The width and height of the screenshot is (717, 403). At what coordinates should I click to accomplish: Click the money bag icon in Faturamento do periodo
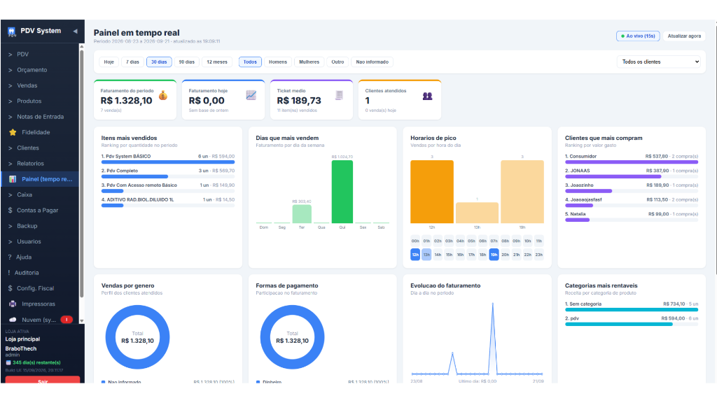point(162,95)
